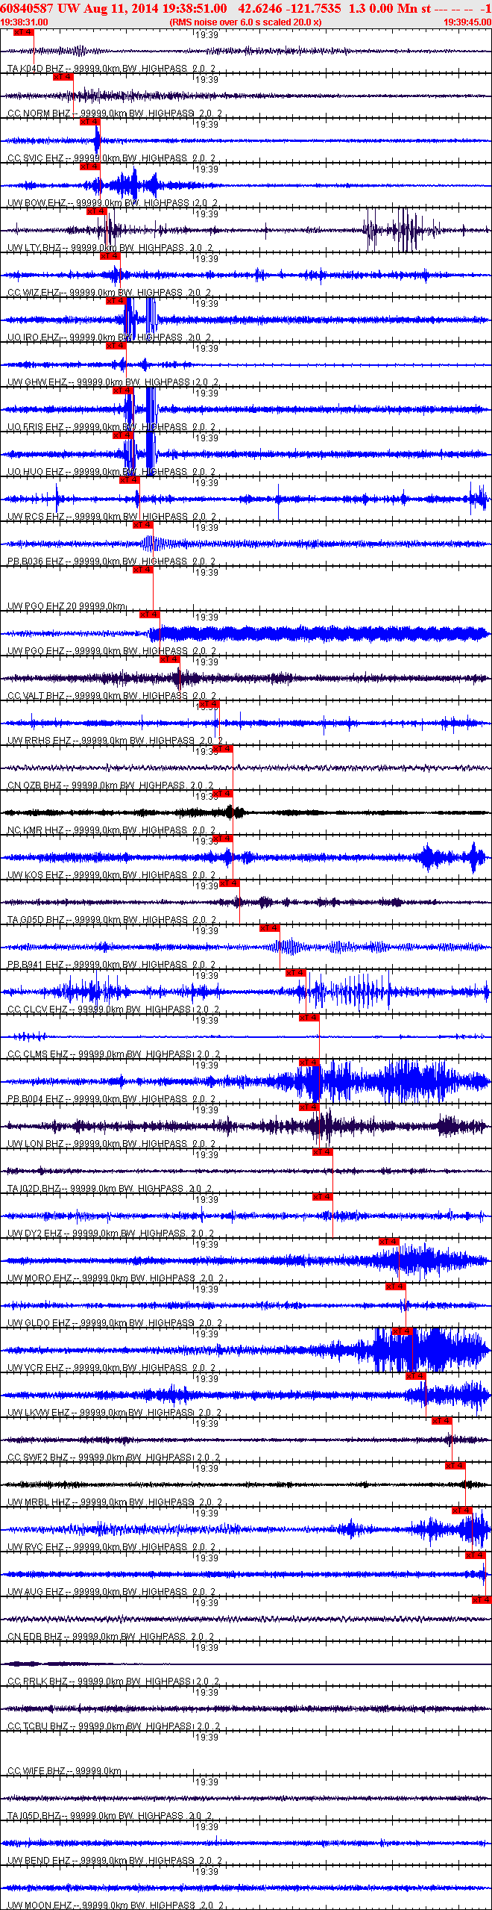Click the CC WIFE BHZ station label

tap(64, 1771)
